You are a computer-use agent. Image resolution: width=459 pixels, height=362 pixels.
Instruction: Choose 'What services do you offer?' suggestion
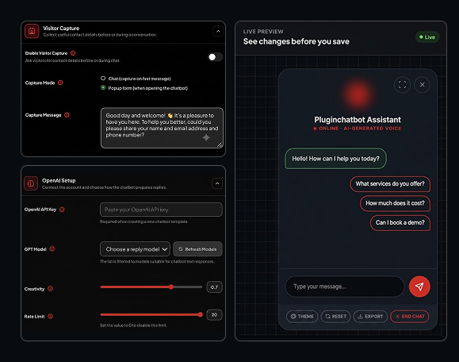pyautogui.click(x=390, y=184)
